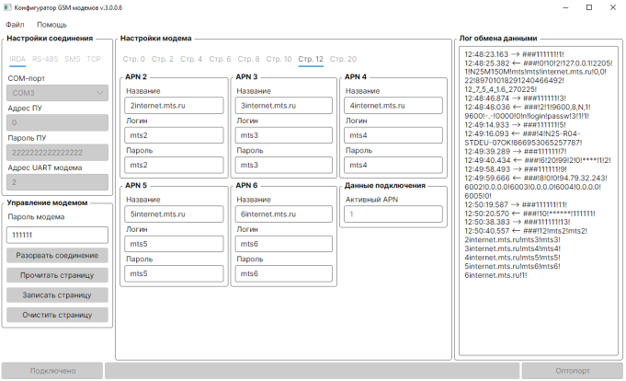
Task: Click APN 3 Название field 3internet.mts.ru
Action: point(283,106)
